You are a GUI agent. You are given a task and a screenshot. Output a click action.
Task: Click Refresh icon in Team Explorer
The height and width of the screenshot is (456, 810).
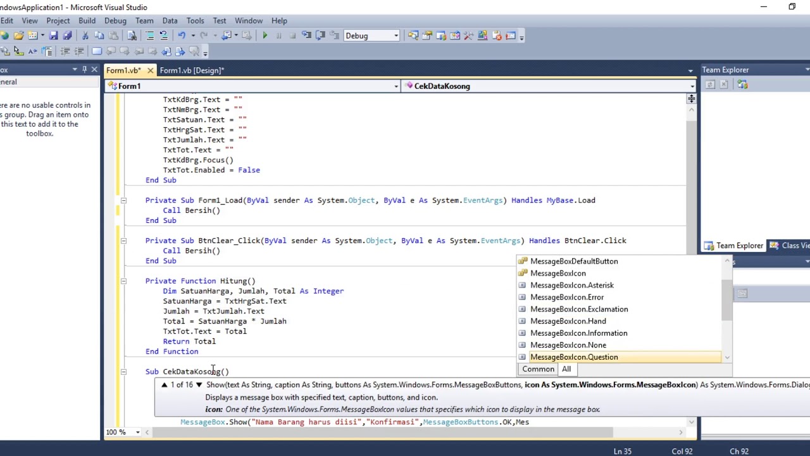coord(710,85)
